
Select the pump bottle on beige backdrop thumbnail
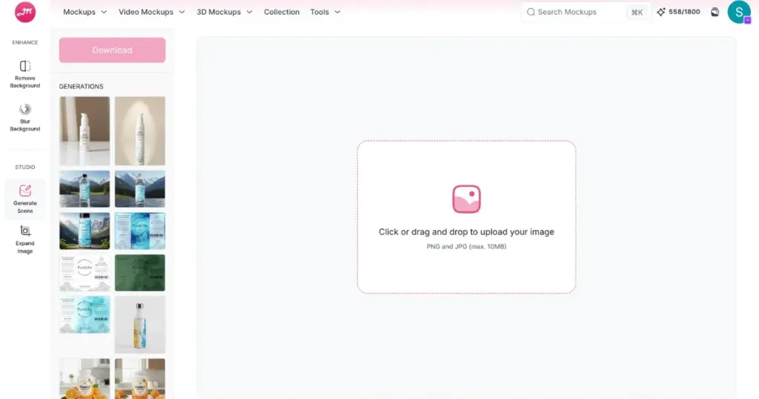(140, 131)
